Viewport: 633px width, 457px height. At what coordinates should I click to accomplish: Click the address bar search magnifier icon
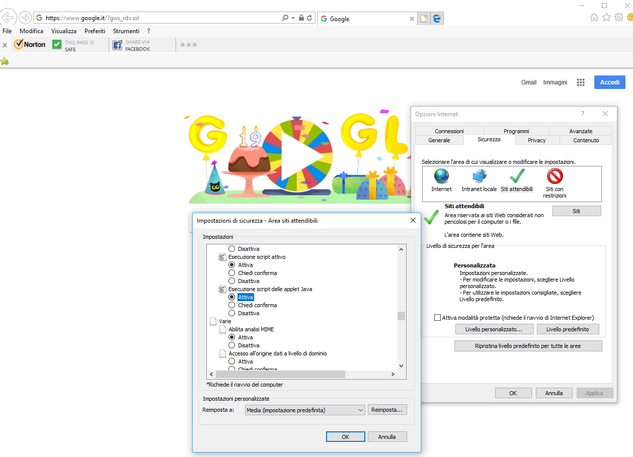click(x=285, y=18)
